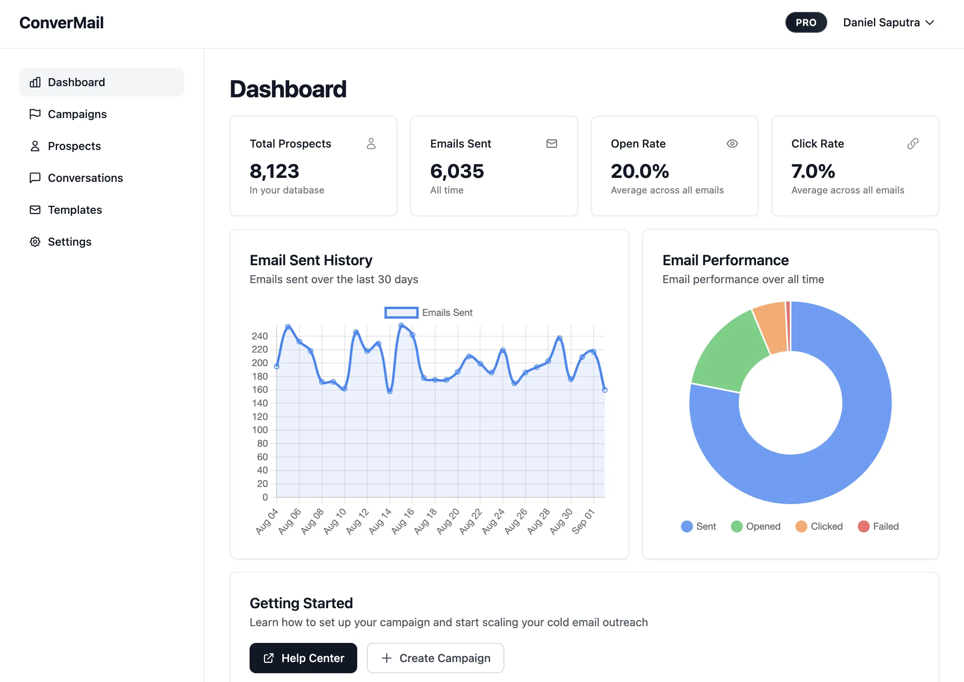Click user icon in Total Prospects card
The image size is (964, 682).
(x=371, y=144)
